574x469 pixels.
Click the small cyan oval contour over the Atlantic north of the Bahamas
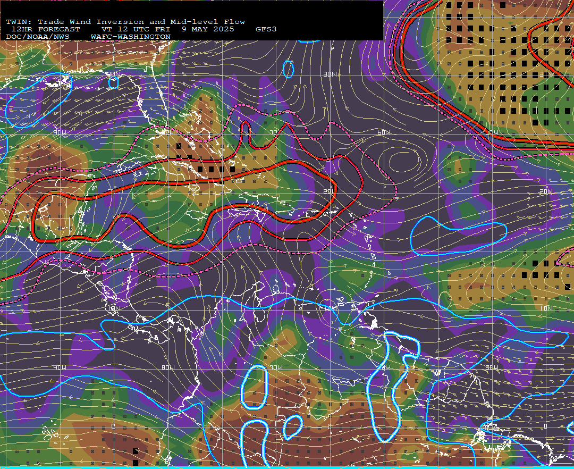click(289, 69)
